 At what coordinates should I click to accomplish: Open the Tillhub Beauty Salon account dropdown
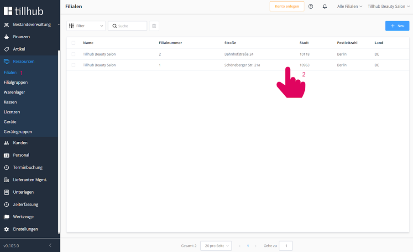click(x=389, y=6)
